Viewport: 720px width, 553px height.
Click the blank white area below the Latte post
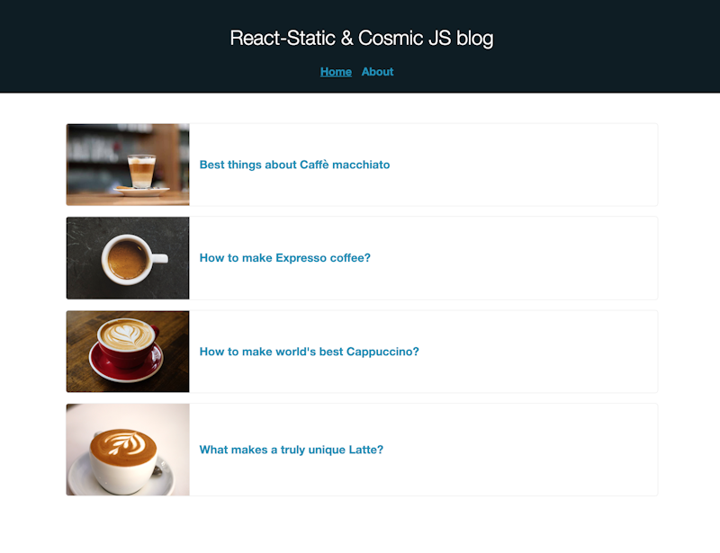tap(360, 525)
